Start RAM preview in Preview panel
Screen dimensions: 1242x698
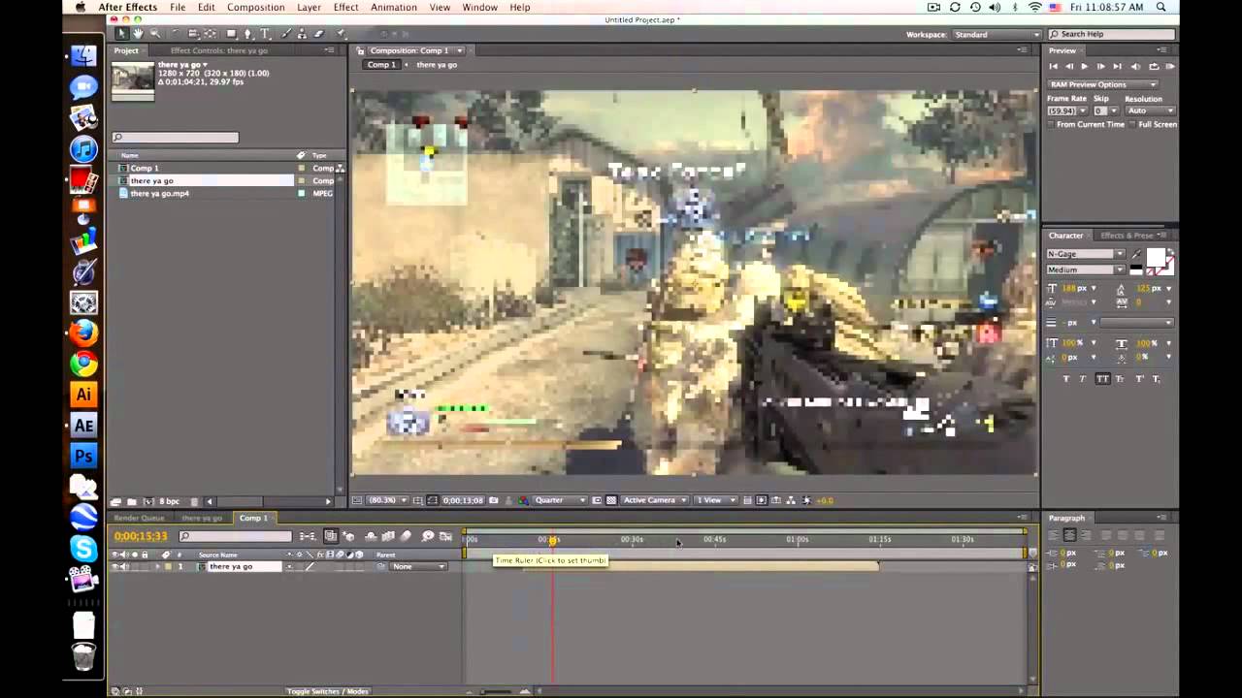(x=1169, y=66)
